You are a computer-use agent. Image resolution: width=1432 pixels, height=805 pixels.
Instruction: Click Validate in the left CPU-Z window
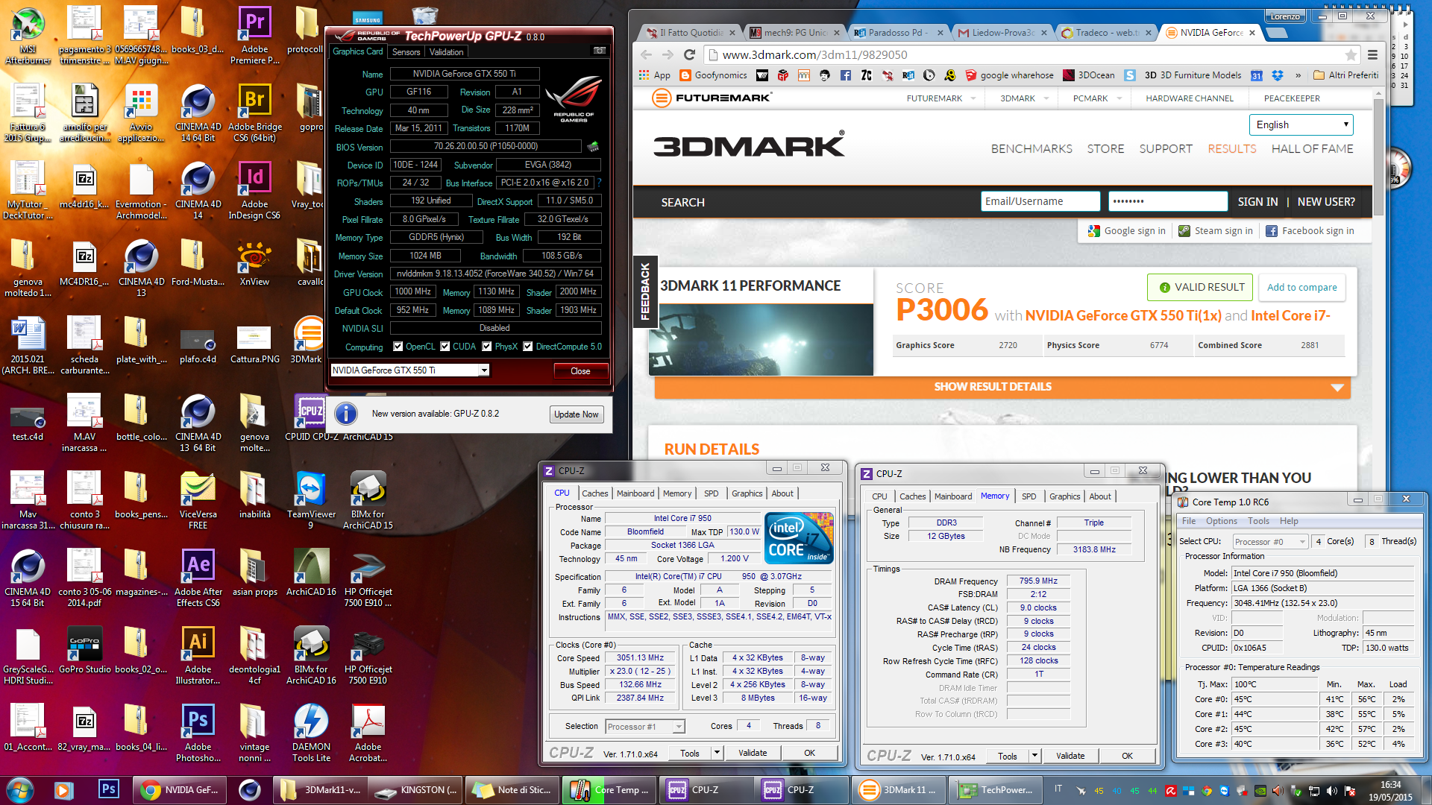[753, 753]
